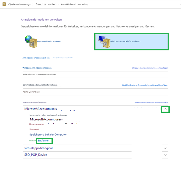Image resolution: width=181 pixels, height=173 pixels.
Task: Click the Kennwort label
Action: click(35, 129)
